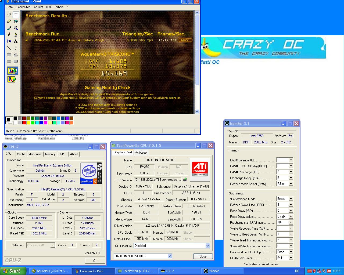The height and width of the screenshot is (275, 344).
Task: Pick the yellow color swatch in Paint palette
Action: 28,123
